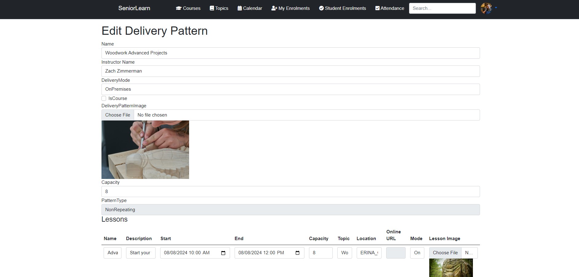Choose file for Lesson Image
Screen dimensions: 579x277
pyautogui.click(x=445, y=253)
